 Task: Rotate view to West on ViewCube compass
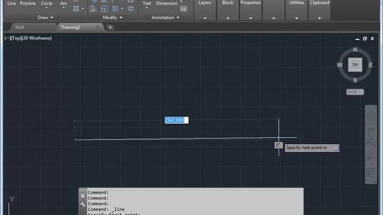pyautogui.click(x=339, y=65)
